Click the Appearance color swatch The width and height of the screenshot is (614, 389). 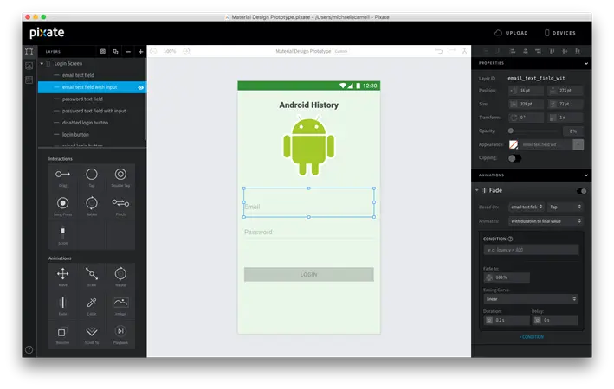tap(514, 144)
